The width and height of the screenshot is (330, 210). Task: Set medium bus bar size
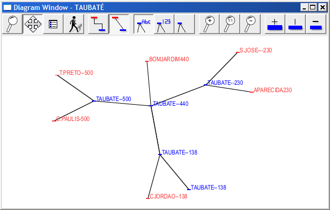click(x=295, y=24)
